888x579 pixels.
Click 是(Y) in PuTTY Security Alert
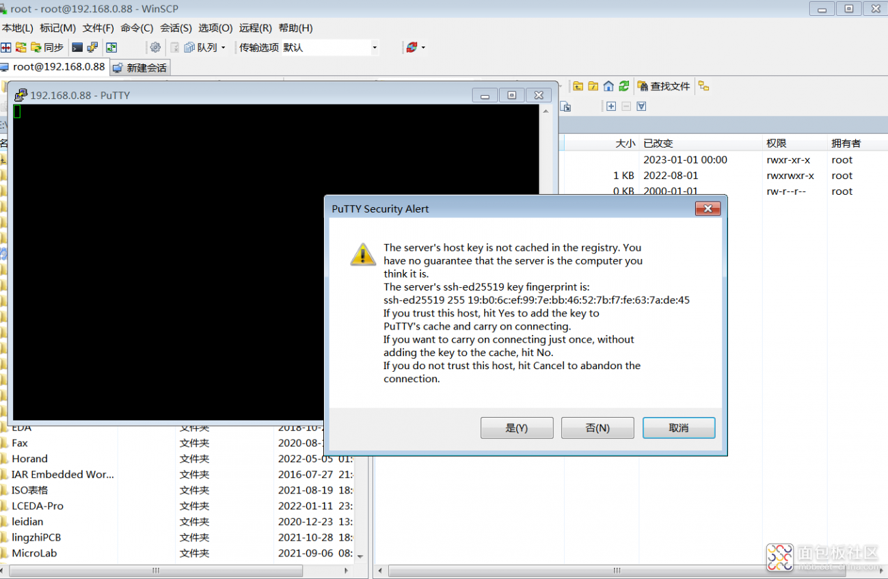click(x=517, y=428)
